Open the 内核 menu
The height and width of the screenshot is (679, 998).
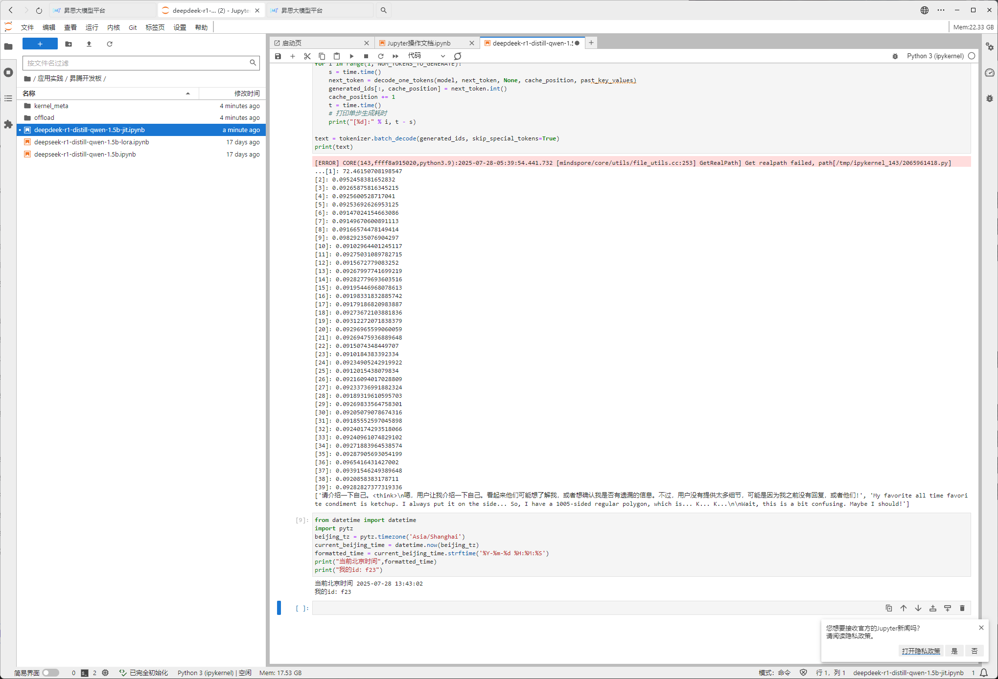pos(114,27)
